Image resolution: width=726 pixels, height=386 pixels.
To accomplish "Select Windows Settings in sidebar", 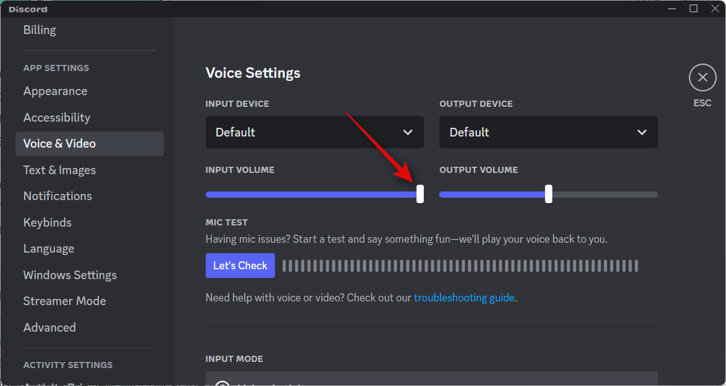I will [70, 275].
